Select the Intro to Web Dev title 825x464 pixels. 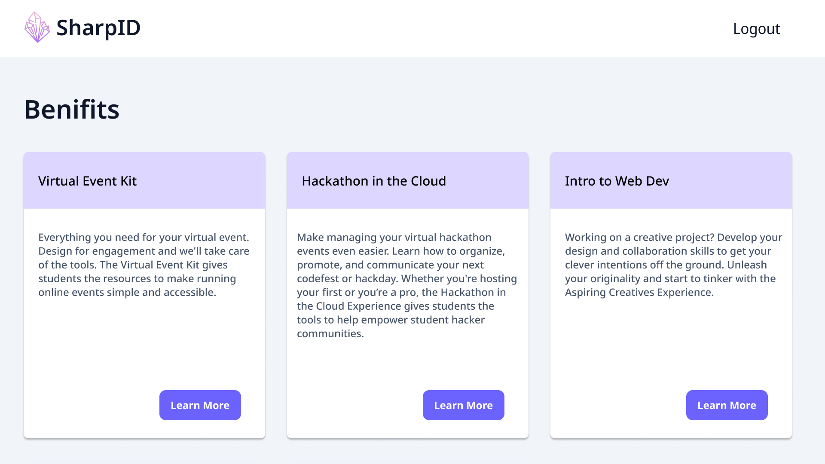pyautogui.click(x=617, y=181)
